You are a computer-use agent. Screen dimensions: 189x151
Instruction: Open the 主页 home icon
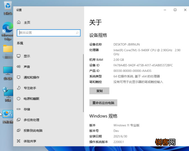coord(19,22)
